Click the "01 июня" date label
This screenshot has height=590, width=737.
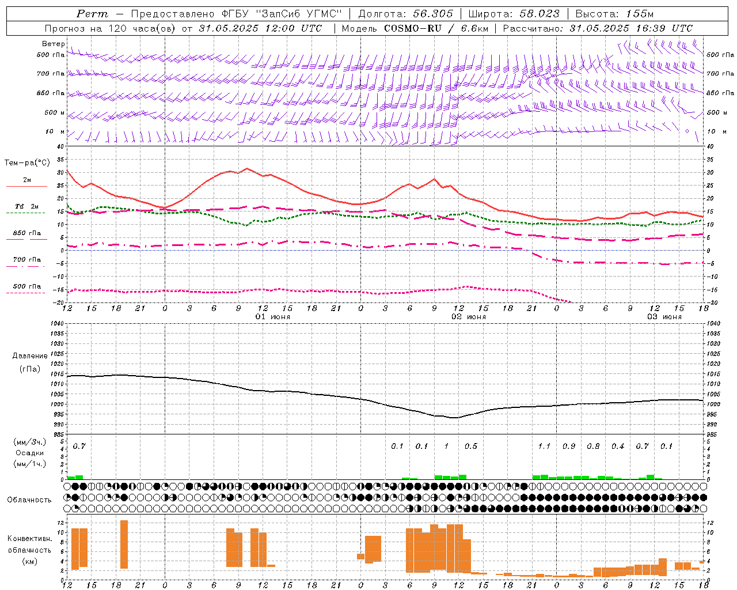[273, 317]
